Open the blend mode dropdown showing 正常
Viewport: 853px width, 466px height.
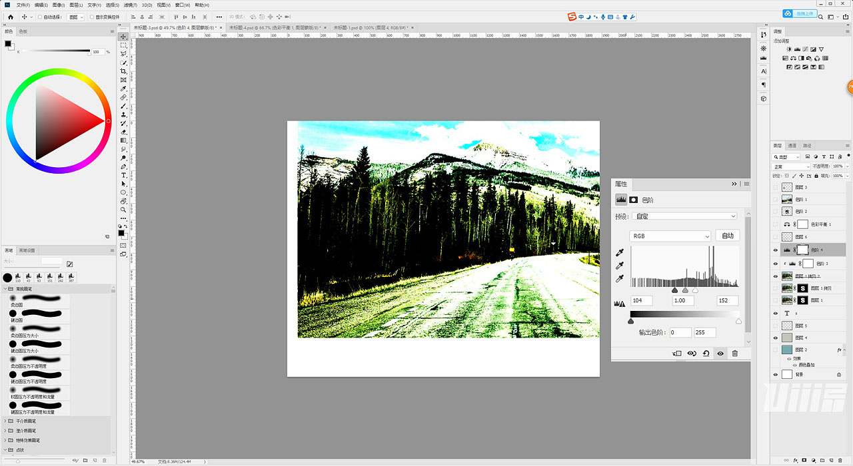(x=790, y=166)
